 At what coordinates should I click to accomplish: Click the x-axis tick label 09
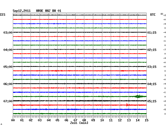point(93,120)
